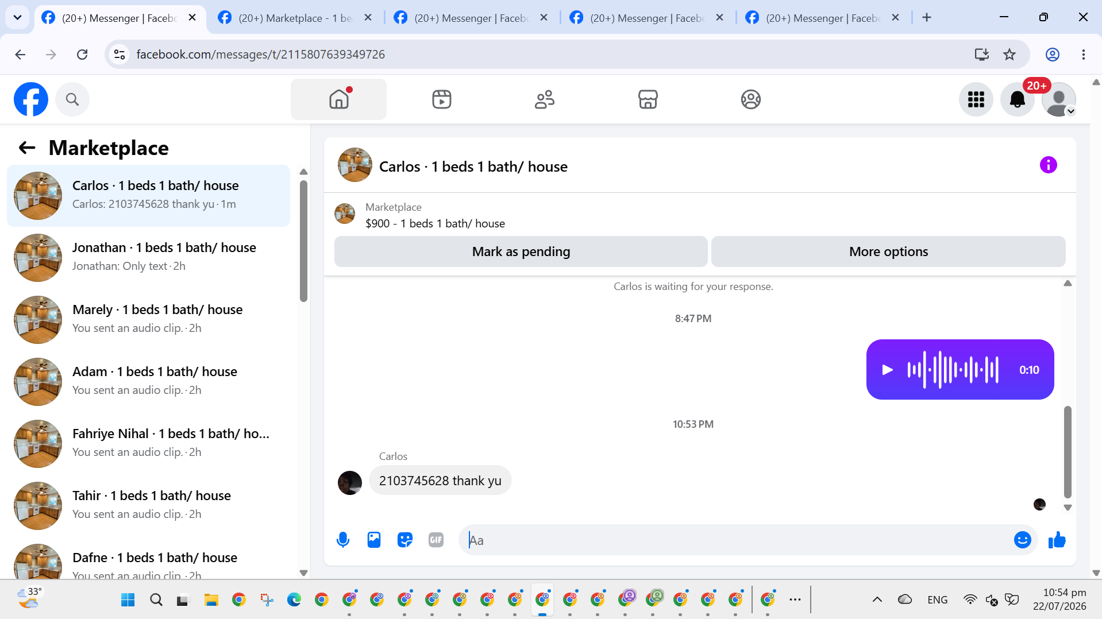Open the emoji picker

pyautogui.click(x=1022, y=540)
